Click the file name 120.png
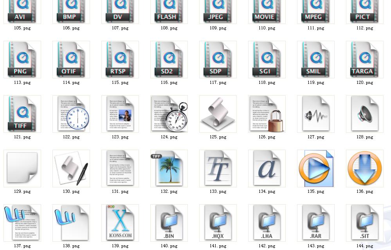Image resolution: width=391 pixels, height=250 pixels. pos(364,82)
